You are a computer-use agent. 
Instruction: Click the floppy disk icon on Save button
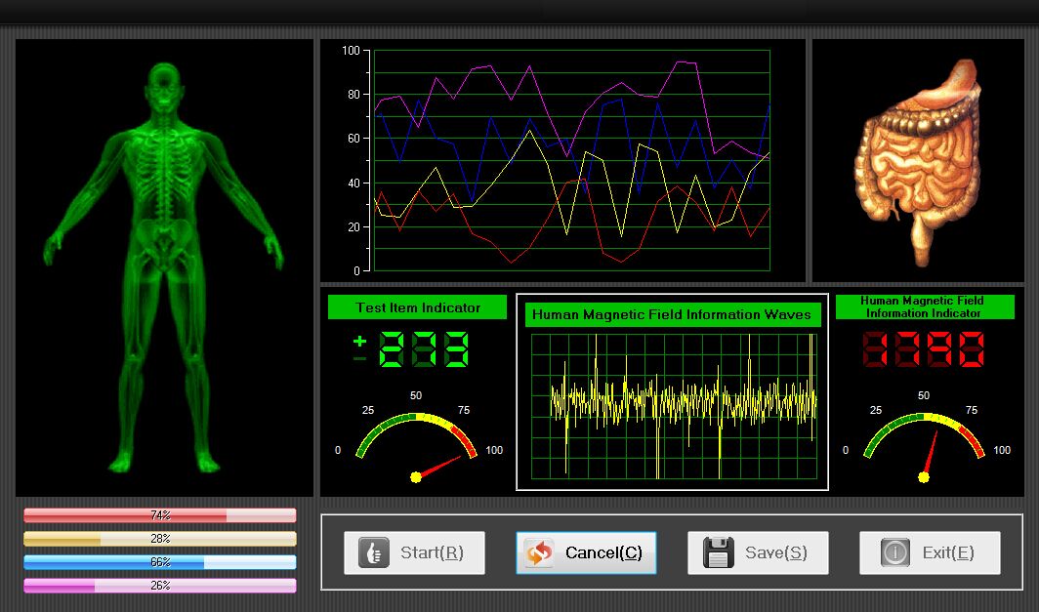pos(719,552)
